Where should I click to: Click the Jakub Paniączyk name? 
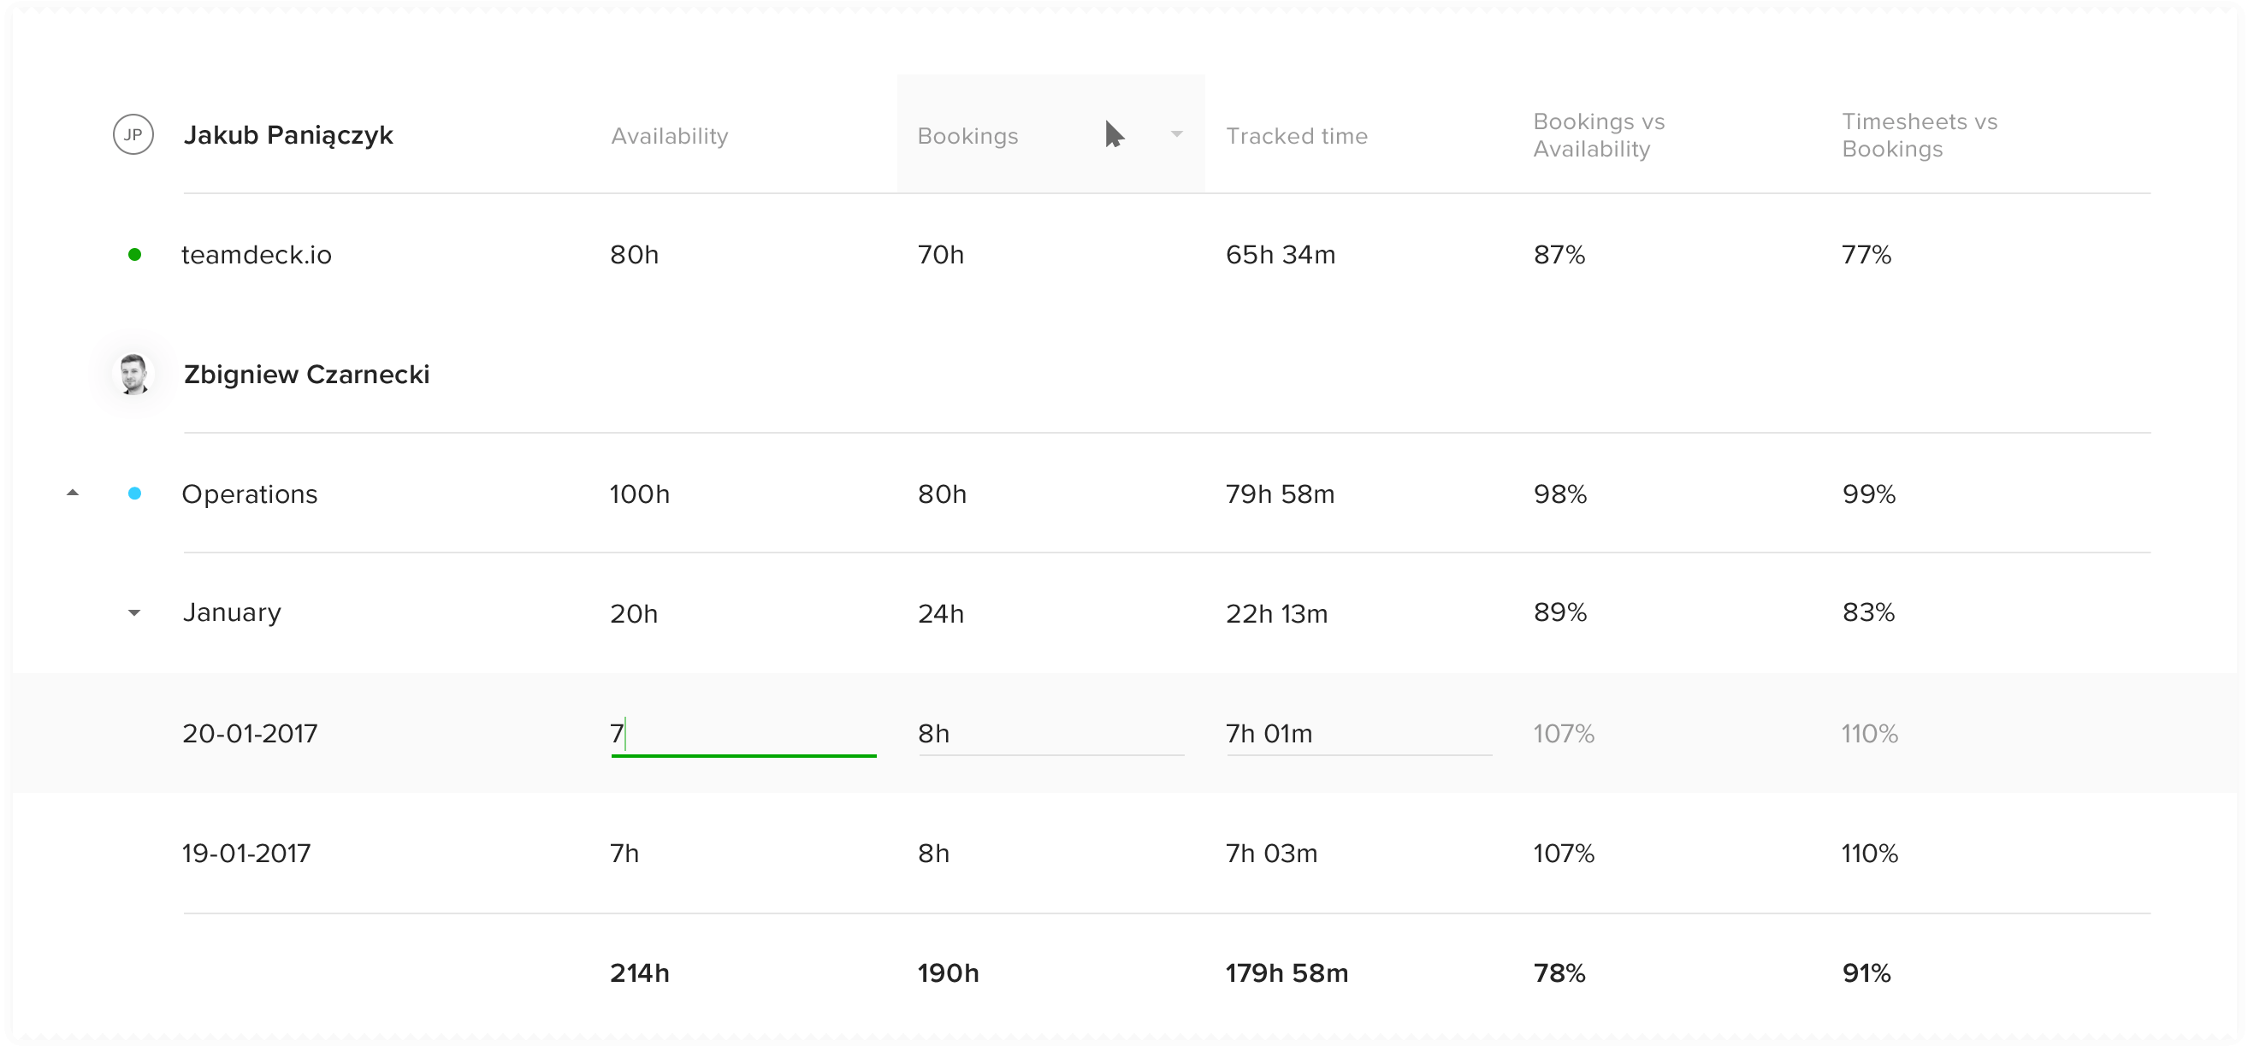(288, 136)
